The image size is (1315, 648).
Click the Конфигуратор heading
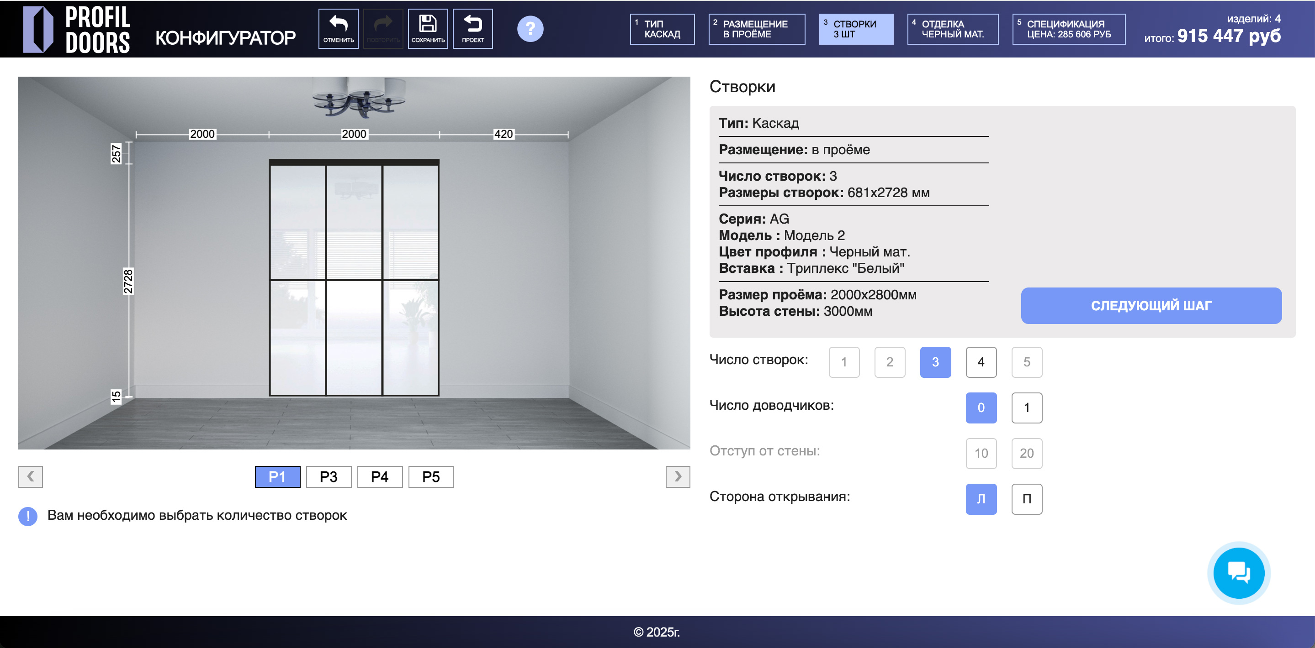[x=225, y=38]
